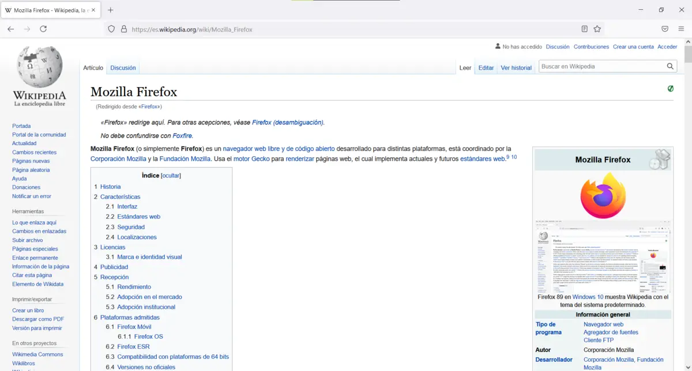Image resolution: width=692 pixels, height=371 pixels.
Task: Open the Ver historial tab
Action: click(x=516, y=68)
